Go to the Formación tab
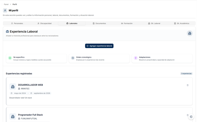The image size is (197, 122). [x=127, y=23]
